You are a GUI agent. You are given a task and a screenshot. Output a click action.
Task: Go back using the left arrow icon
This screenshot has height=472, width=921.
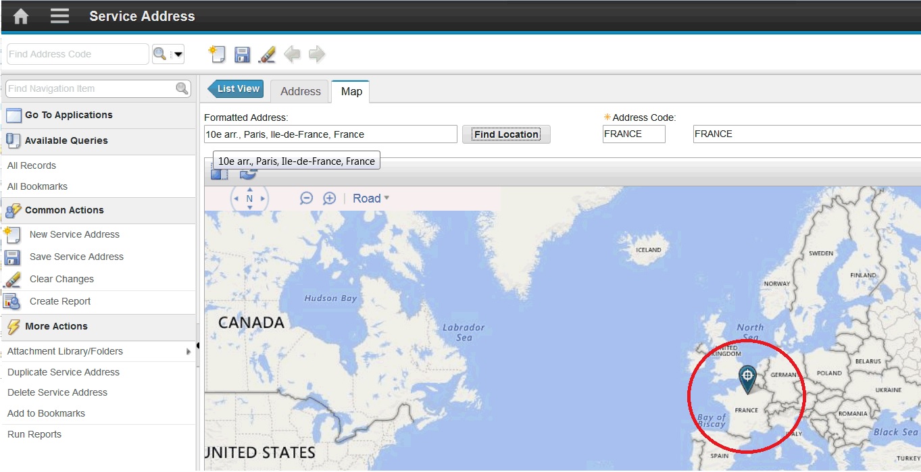point(292,54)
